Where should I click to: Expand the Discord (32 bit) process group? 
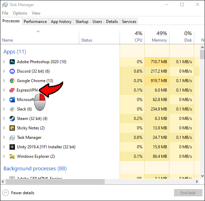[4, 71]
